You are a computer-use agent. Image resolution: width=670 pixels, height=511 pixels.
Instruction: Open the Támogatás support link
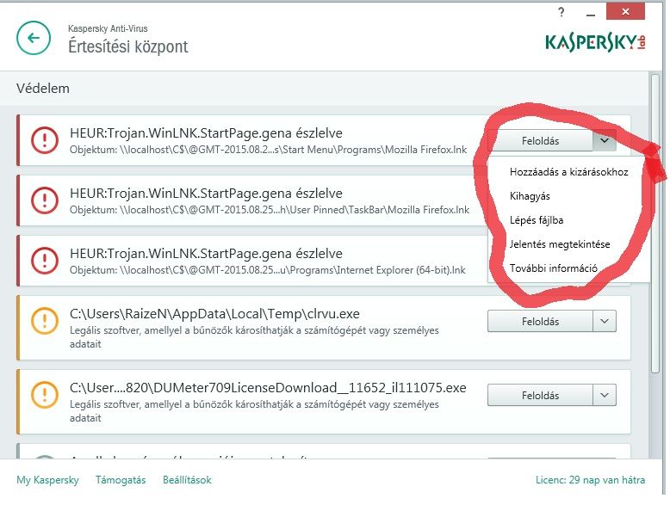pos(121,480)
